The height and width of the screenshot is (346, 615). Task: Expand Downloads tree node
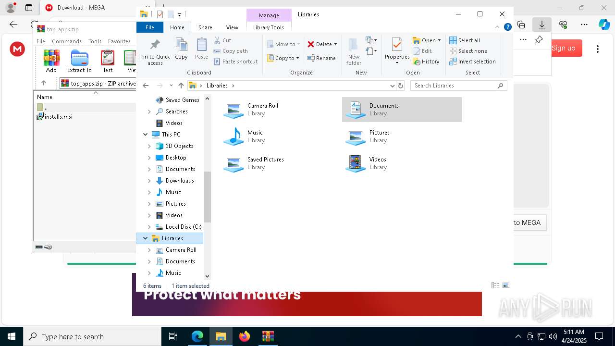pos(149,181)
